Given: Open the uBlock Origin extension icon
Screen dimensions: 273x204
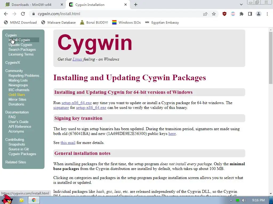Looking at the screenshot, I should tap(224, 14).
